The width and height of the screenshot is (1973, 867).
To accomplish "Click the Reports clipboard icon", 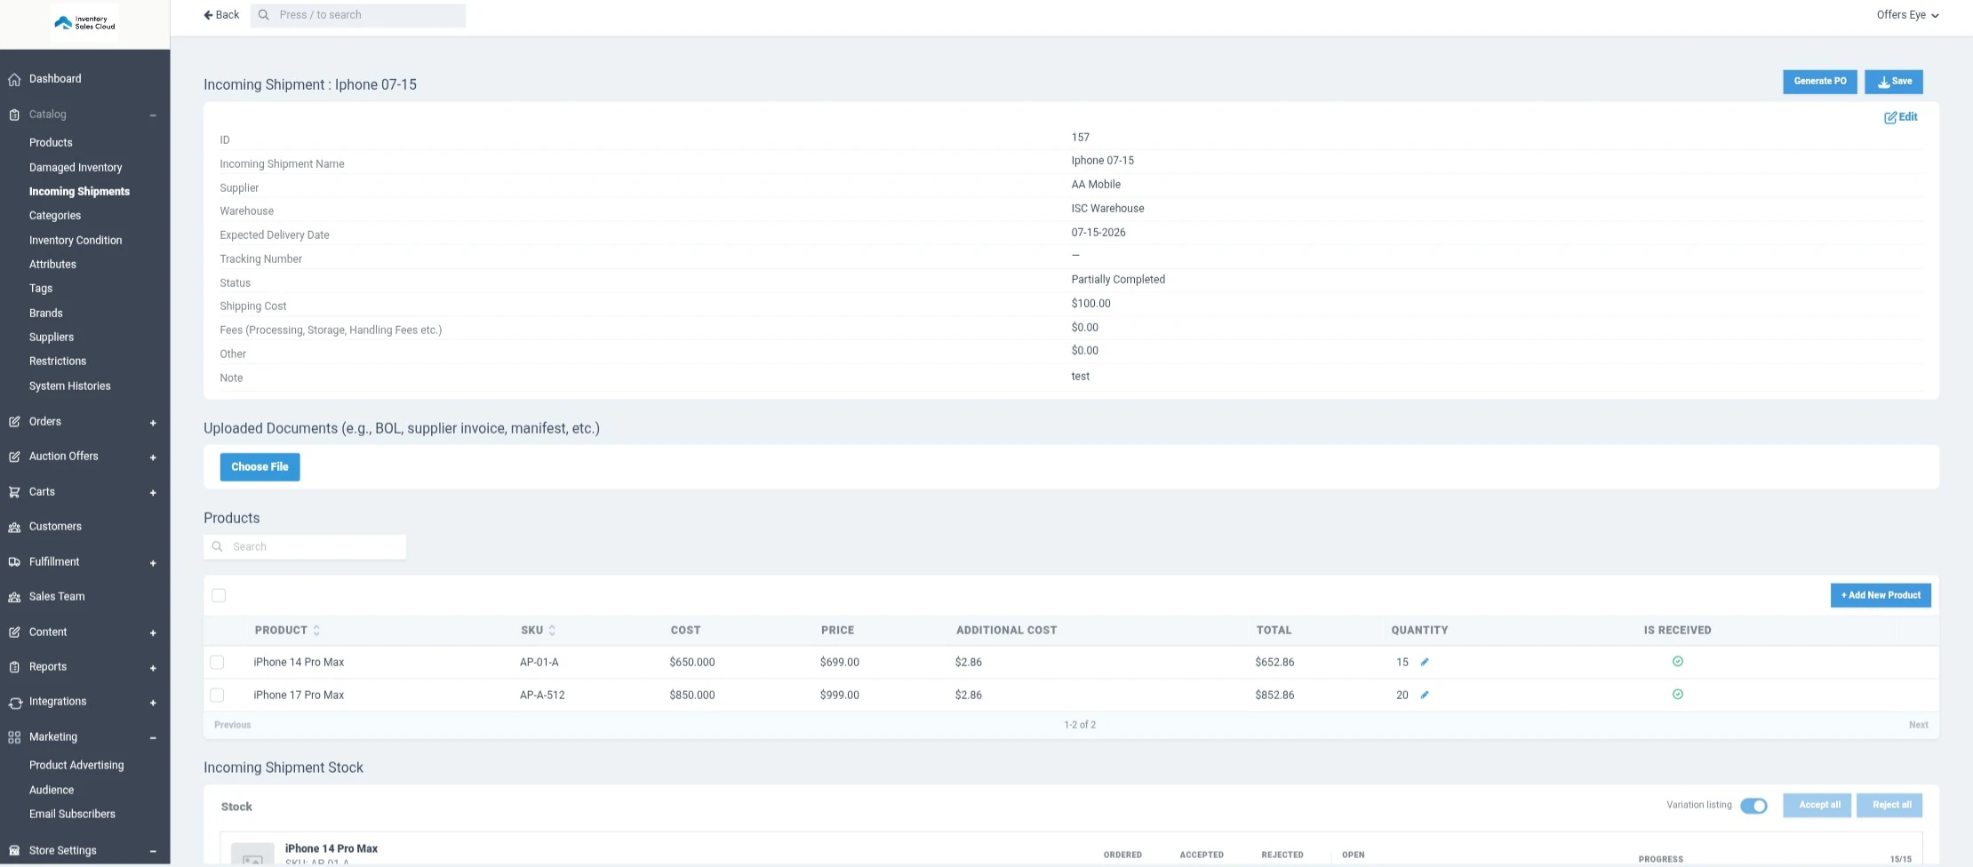I will (x=14, y=667).
